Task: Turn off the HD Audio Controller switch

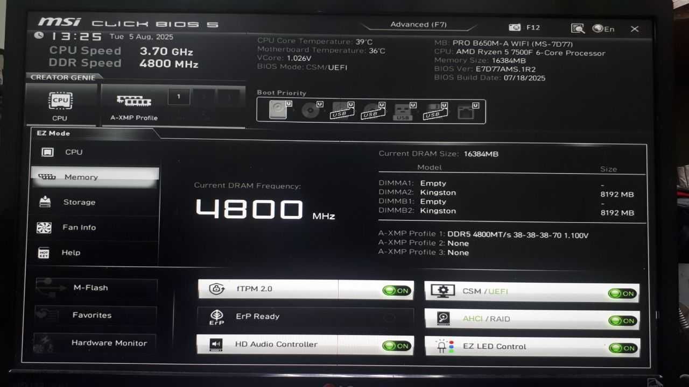Action: (x=397, y=346)
